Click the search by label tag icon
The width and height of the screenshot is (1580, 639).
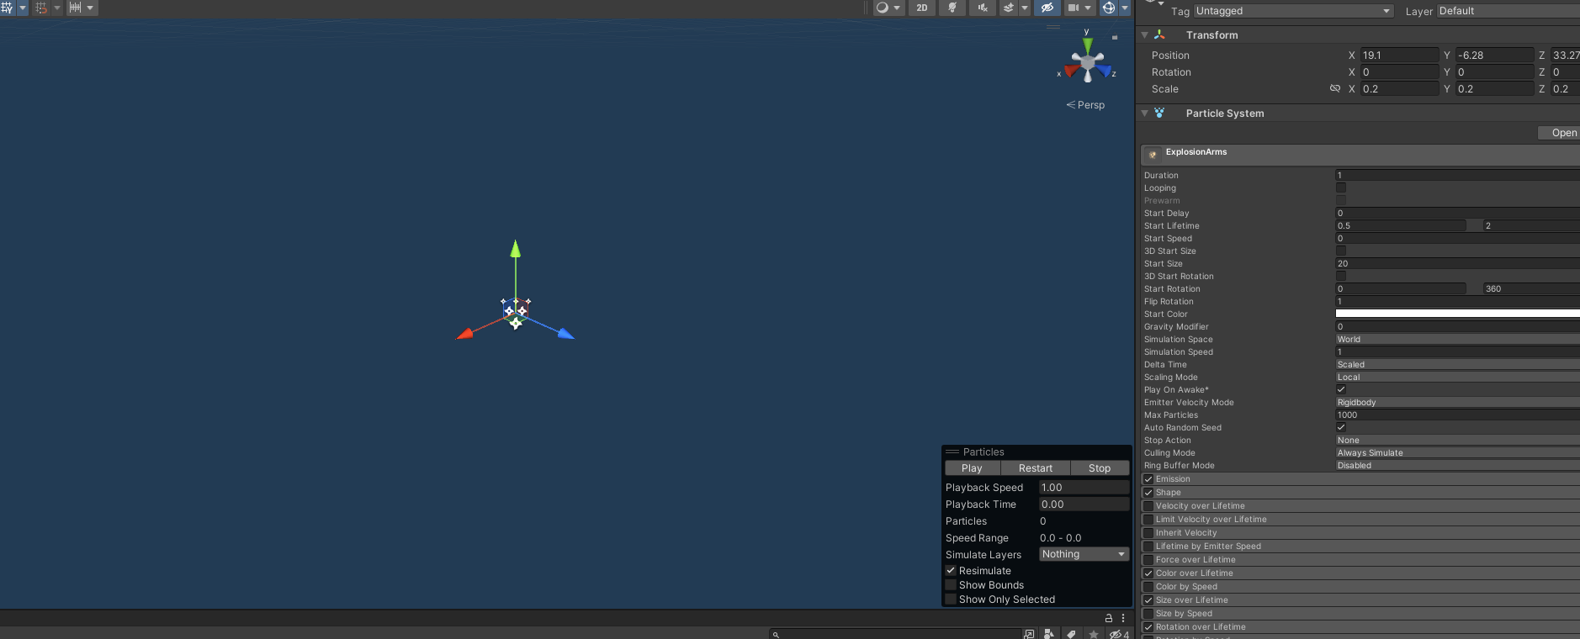pyautogui.click(x=1071, y=634)
